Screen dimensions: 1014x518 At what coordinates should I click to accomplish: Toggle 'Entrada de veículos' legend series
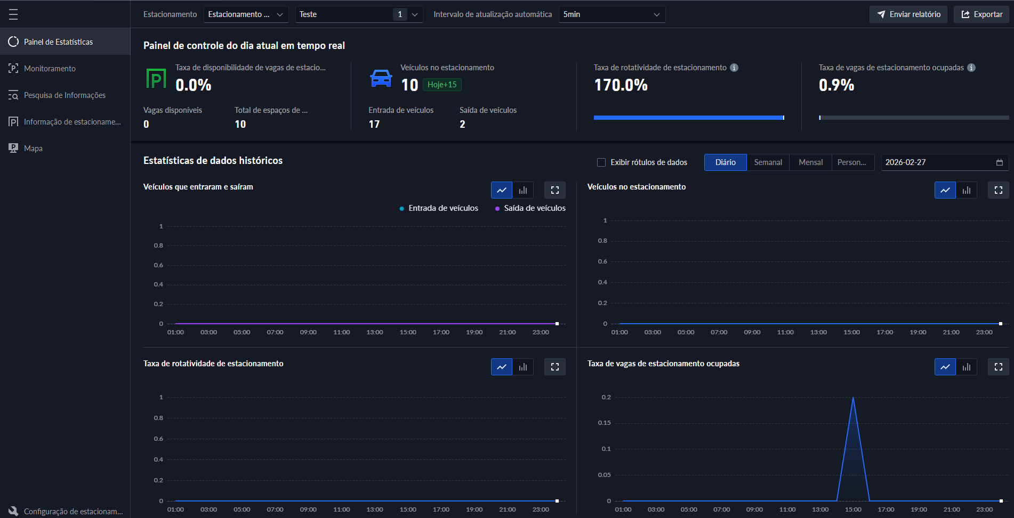(439, 208)
